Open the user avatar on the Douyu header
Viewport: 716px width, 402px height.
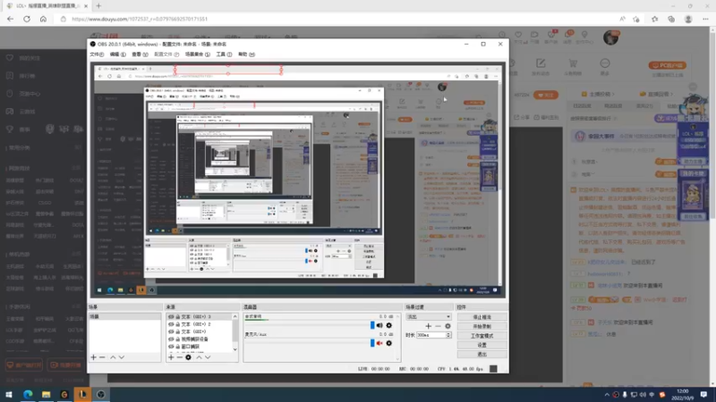click(611, 38)
